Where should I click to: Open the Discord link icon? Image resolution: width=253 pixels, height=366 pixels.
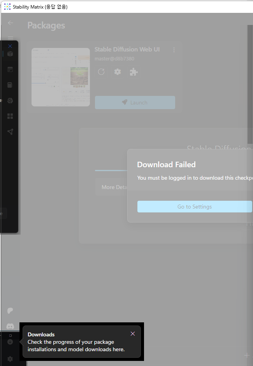(10, 326)
